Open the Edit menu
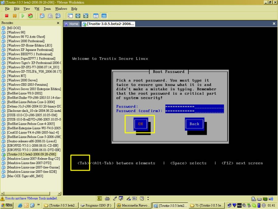 pyautogui.click(x=17, y=9)
